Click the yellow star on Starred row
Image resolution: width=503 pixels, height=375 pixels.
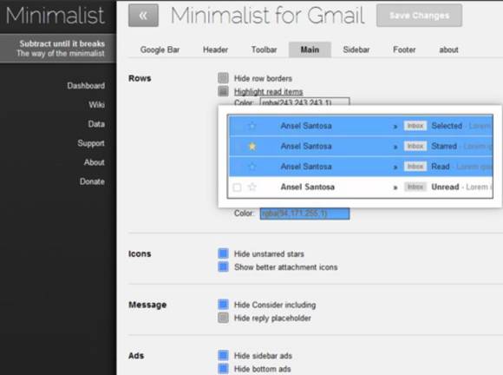(252, 147)
